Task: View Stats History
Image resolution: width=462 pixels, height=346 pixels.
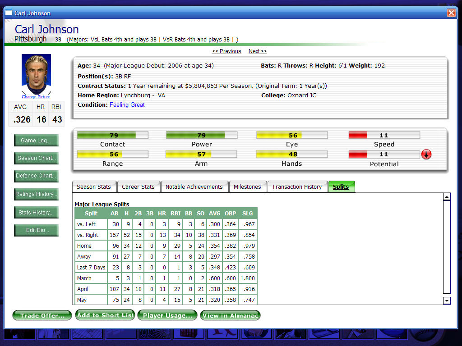Action: pos(36,213)
